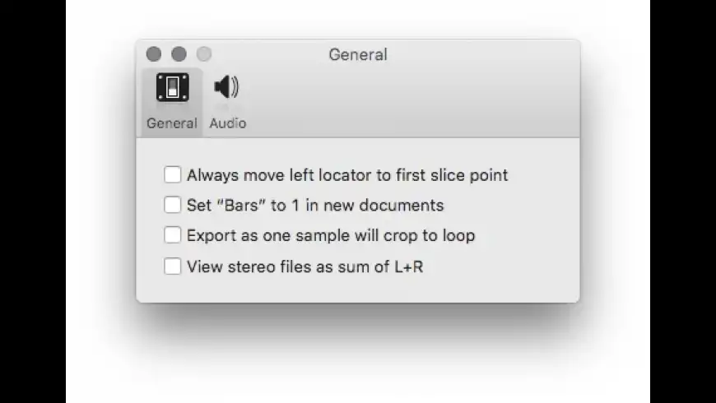Switch to the Audio tab label

tap(227, 123)
